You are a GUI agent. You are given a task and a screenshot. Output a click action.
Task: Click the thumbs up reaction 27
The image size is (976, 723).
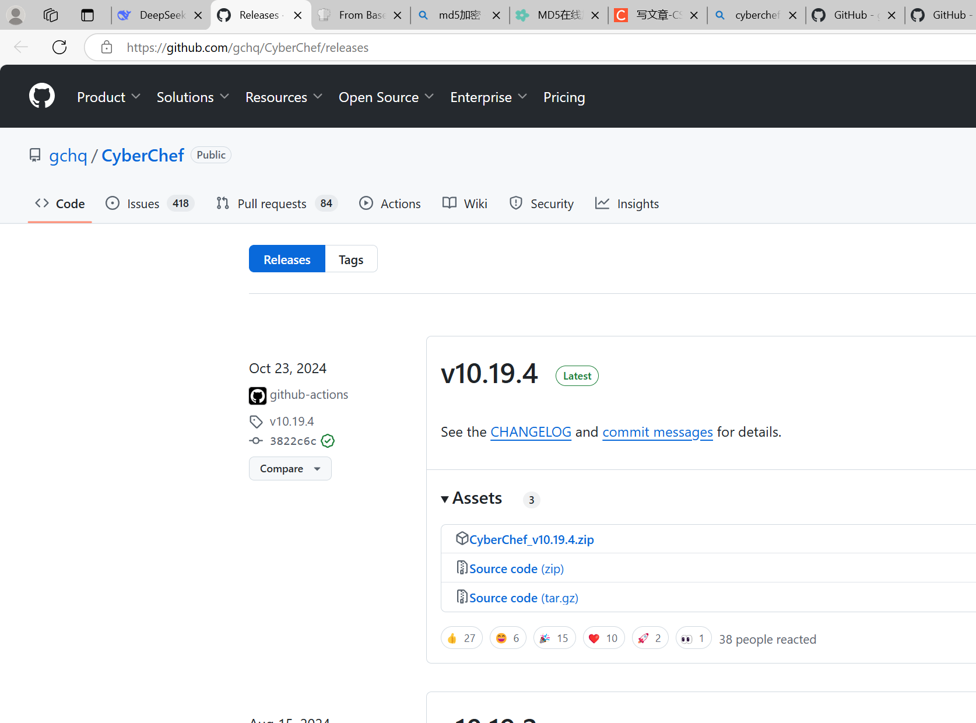[462, 638]
